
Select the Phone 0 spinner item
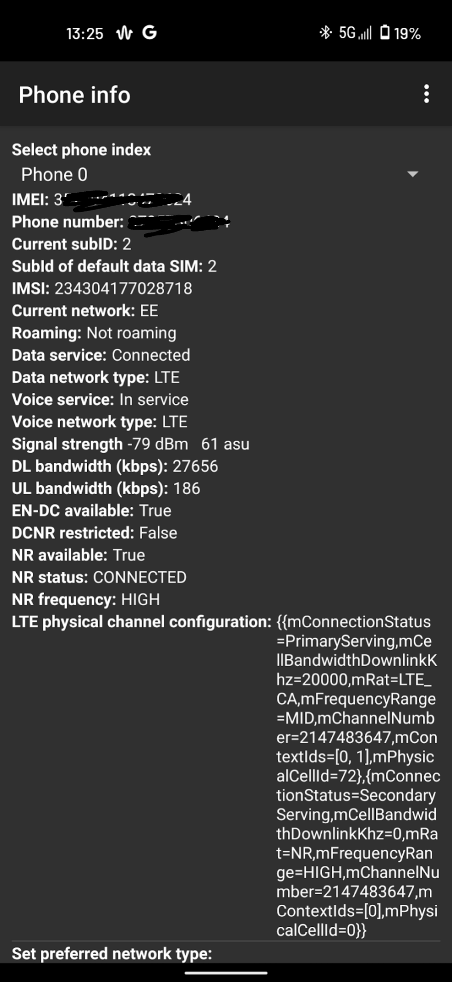click(x=55, y=175)
